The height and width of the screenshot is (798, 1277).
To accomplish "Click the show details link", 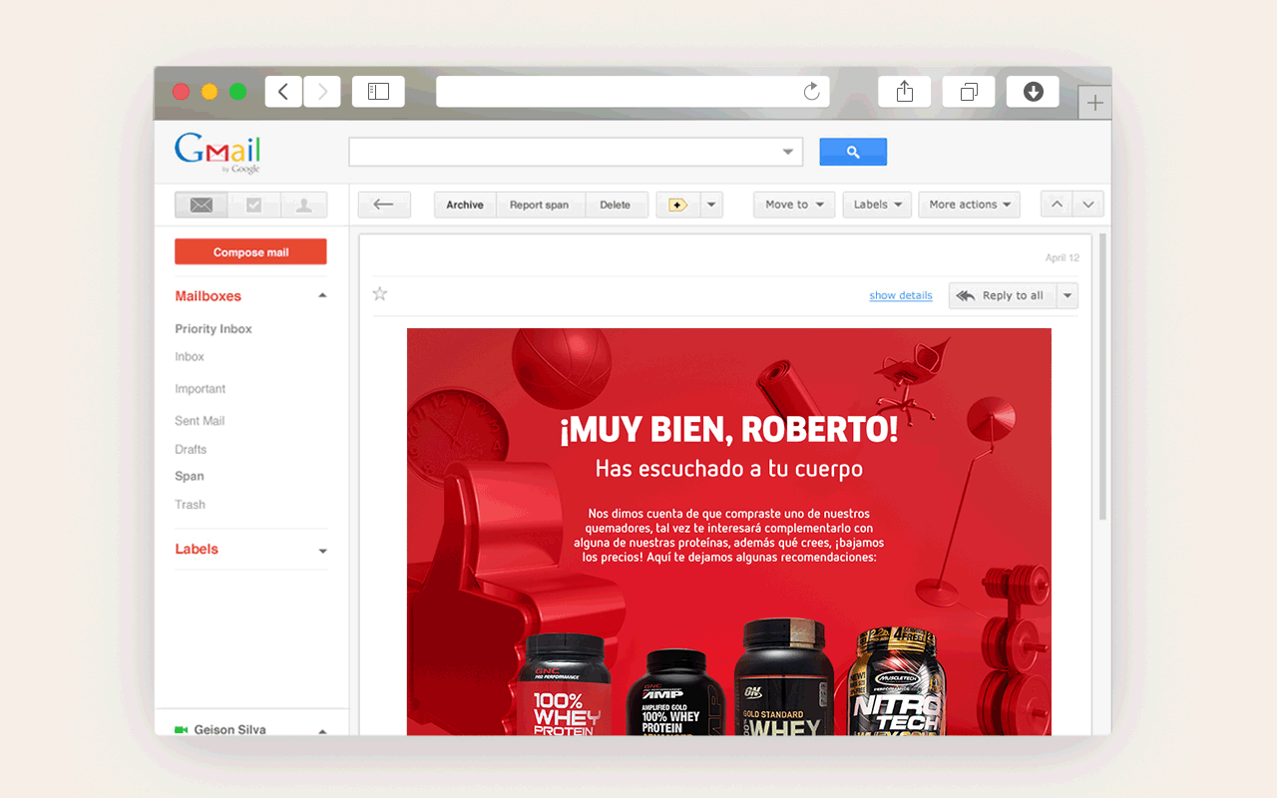I will pos(901,295).
